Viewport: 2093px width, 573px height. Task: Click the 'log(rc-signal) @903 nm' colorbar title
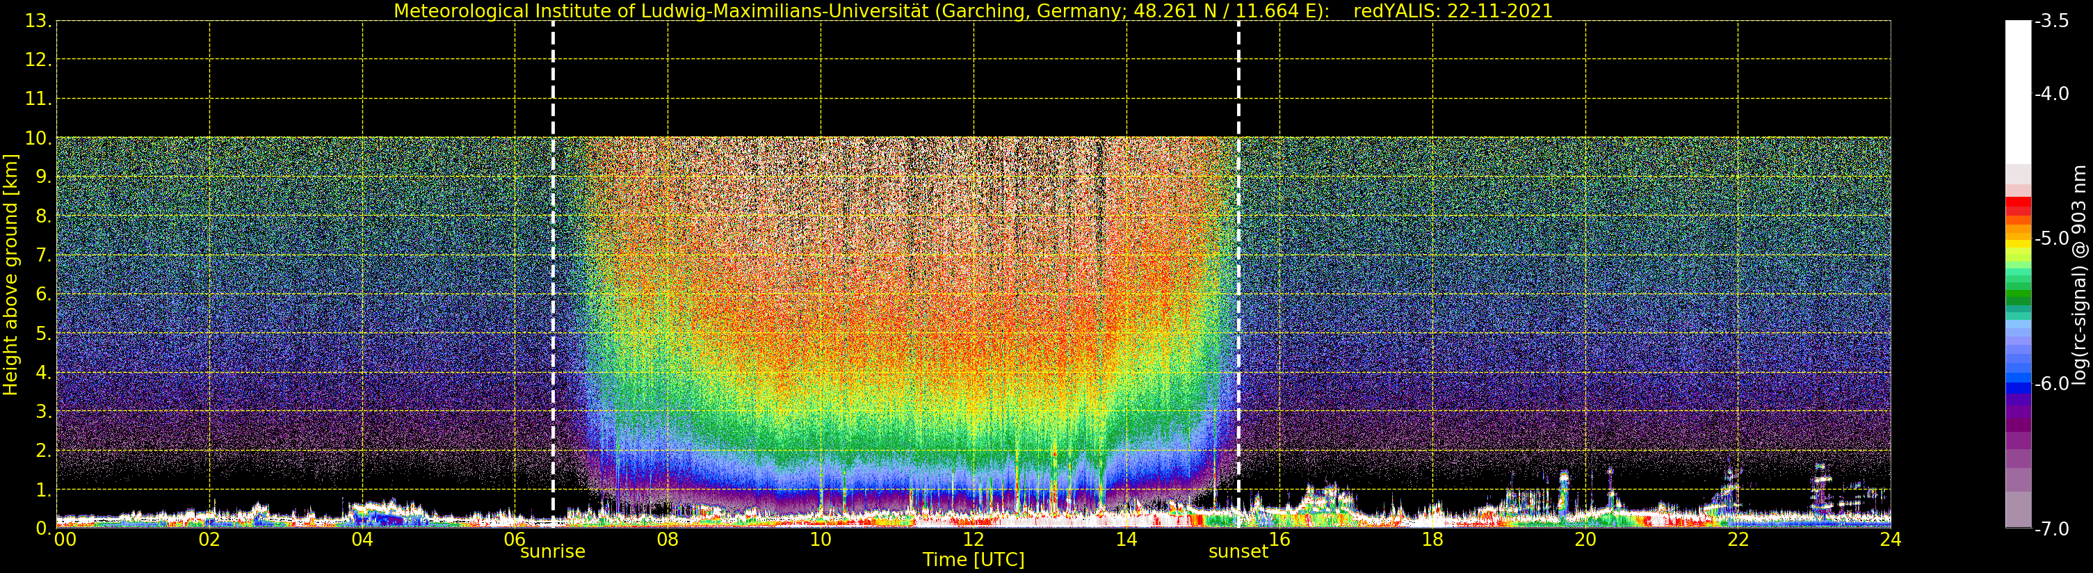pyautogui.click(x=2080, y=275)
